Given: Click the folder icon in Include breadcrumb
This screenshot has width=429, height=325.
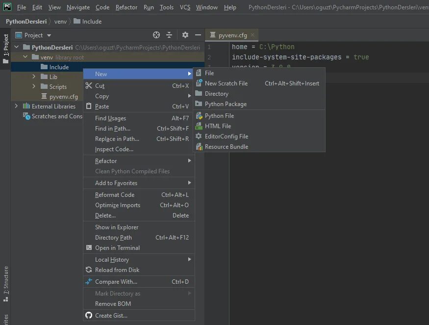Looking at the screenshot, I should (x=77, y=21).
